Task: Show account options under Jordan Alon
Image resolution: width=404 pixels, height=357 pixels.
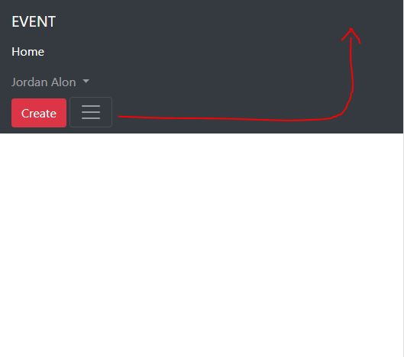Action: coord(50,82)
